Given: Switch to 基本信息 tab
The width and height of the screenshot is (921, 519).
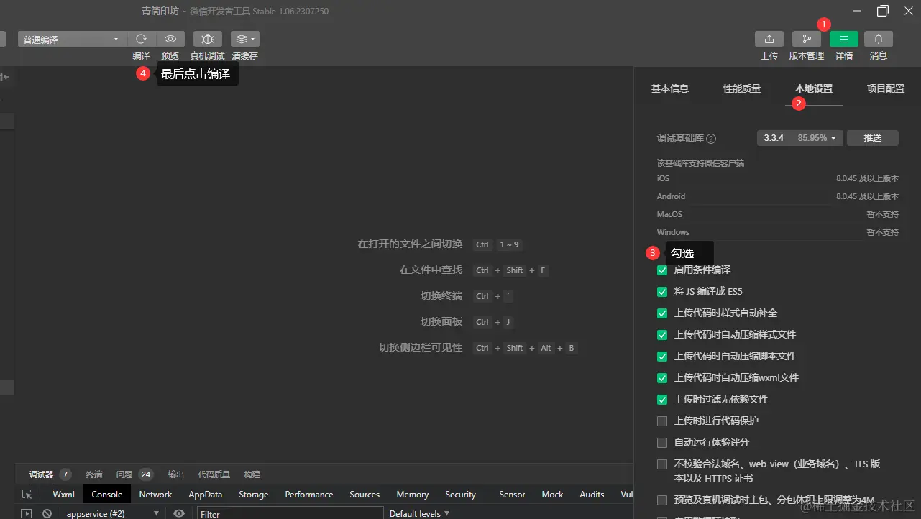Looking at the screenshot, I should 670,88.
